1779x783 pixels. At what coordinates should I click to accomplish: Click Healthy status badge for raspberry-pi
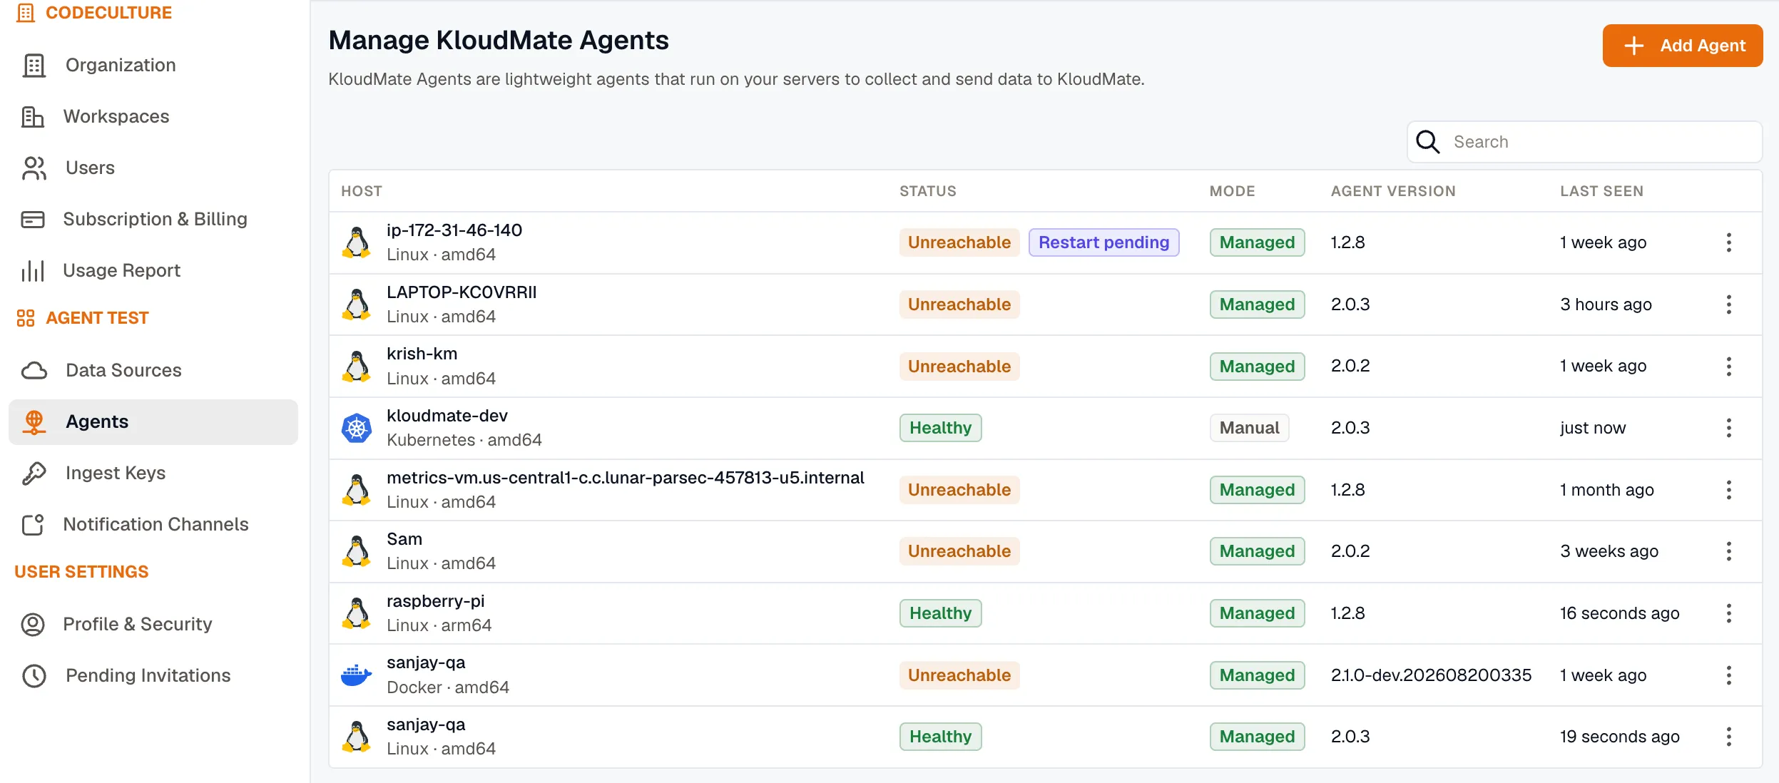coord(940,613)
